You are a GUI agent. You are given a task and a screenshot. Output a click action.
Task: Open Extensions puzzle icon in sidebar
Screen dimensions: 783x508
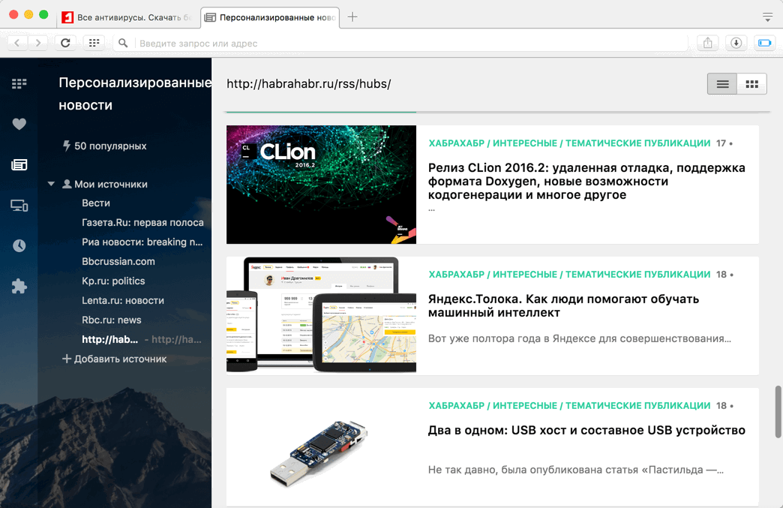pyautogui.click(x=19, y=286)
